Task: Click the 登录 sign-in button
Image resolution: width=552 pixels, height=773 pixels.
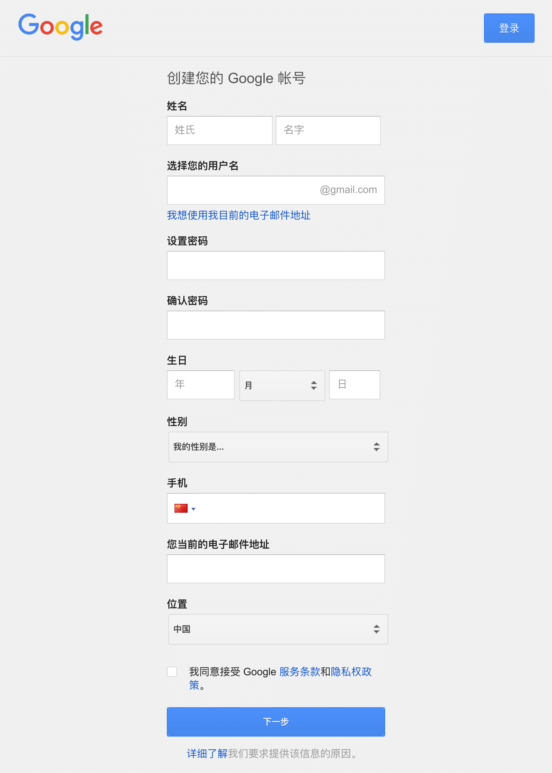Action: [x=509, y=28]
